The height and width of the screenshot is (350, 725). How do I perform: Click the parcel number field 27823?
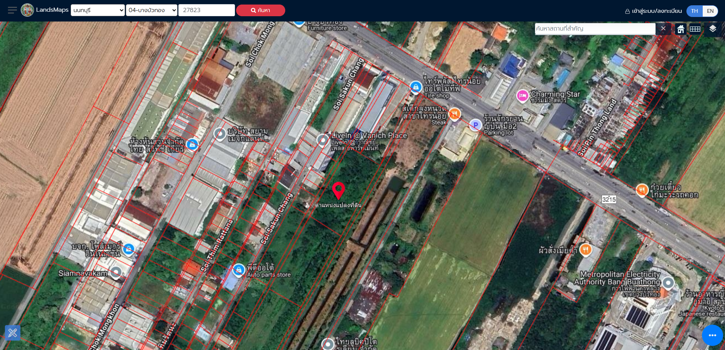(x=207, y=10)
